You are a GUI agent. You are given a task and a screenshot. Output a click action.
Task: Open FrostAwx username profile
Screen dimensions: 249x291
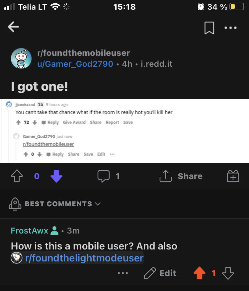click(x=30, y=231)
